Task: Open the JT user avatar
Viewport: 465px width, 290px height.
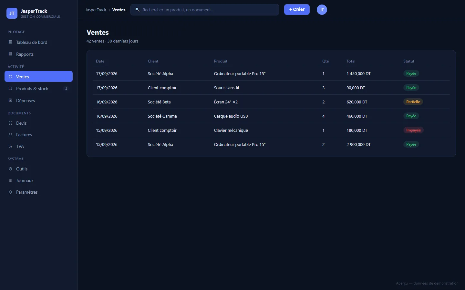Action: [x=322, y=10]
